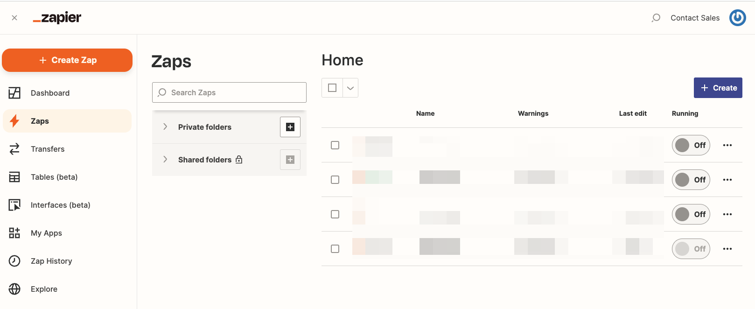This screenshot has width=755, height=309.
Task: Open the Zaps sidebar item
Action: point(67,121)
